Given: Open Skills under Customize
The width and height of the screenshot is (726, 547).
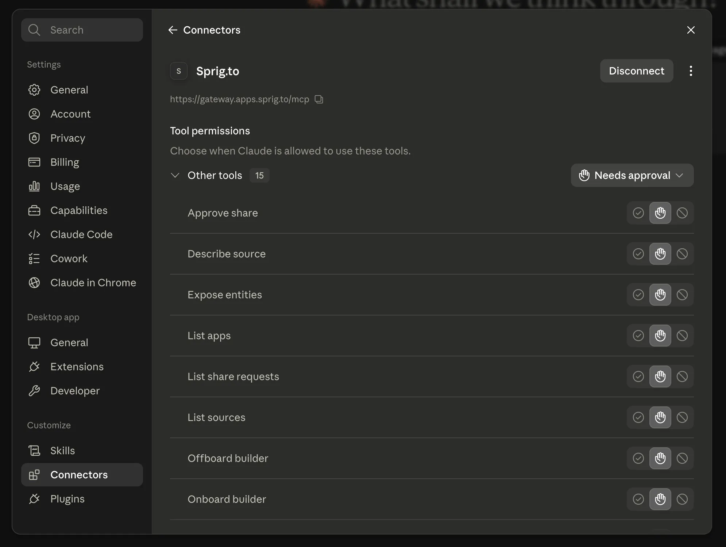Looking at the screenshot, I should (82, 451).
